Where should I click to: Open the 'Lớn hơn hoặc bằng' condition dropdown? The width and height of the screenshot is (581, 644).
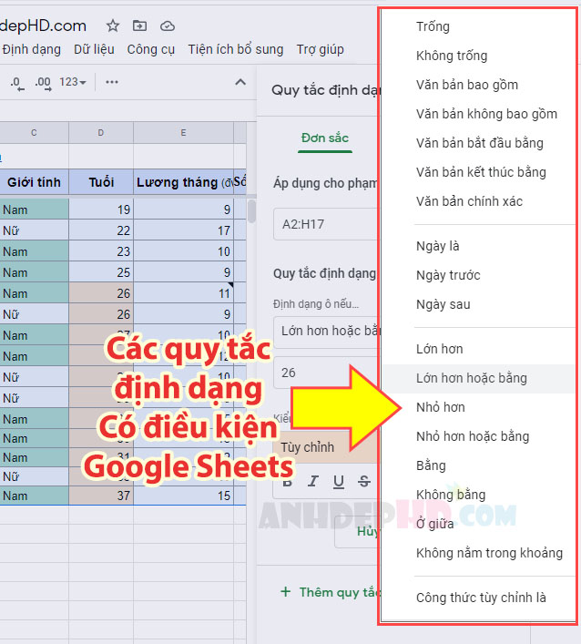point(326,332)
